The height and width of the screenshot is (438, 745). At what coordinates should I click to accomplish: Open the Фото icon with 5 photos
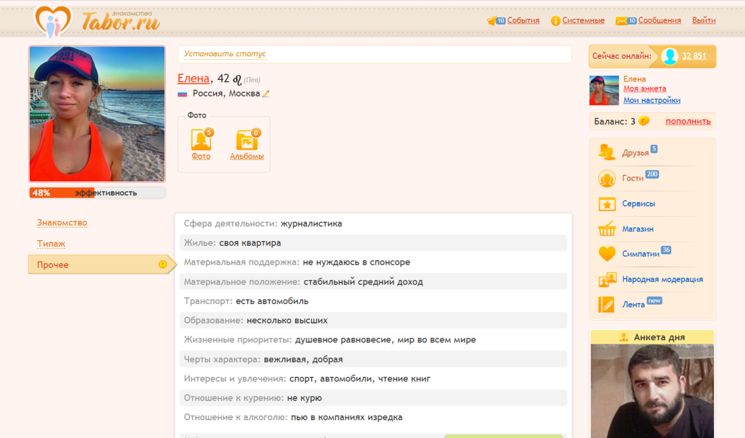201,140
